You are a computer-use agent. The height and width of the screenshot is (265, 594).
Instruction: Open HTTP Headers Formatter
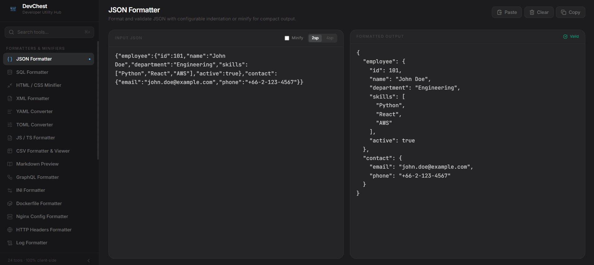click(x=49, y=230)
